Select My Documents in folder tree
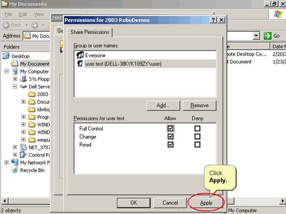 pos(35,64)
